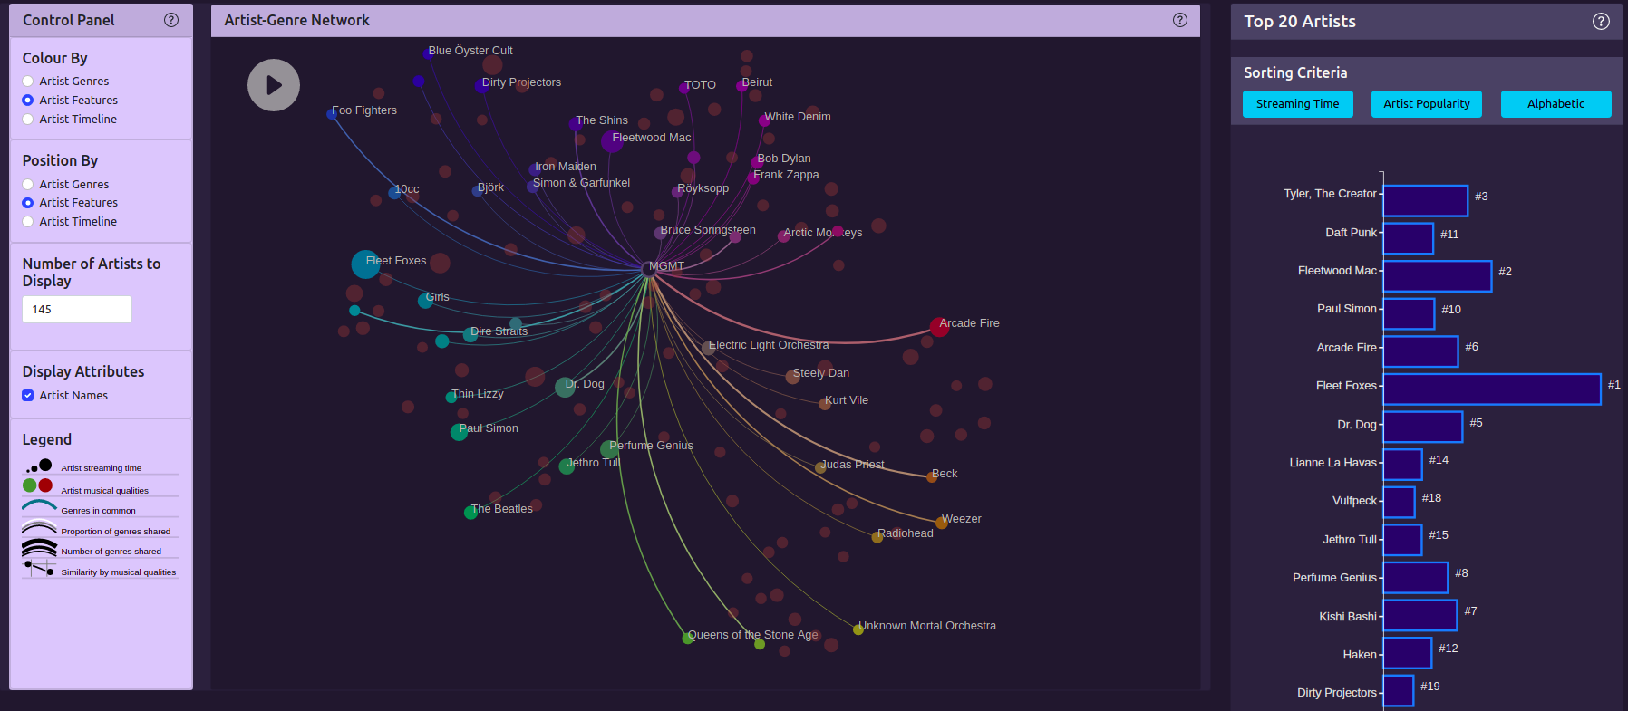Click the Dr. Dog #5 bar
1628x711 pixels.
(x=1423, y=427)
